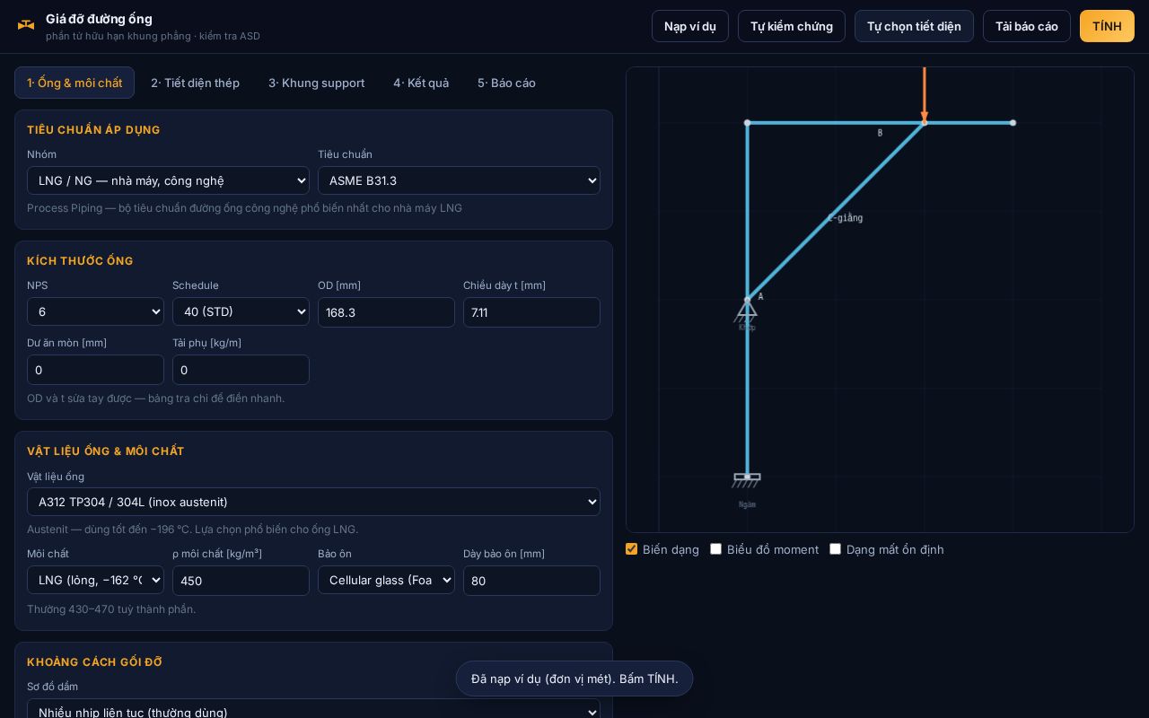Image resolution: width=1149 pixels, height=718 pixels.
Task: Click the Tải báo cáo button
Action: (x=1027, y=26)
